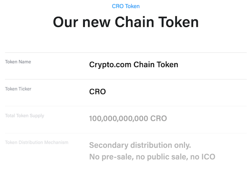The width and height of the screenshot is (252, 170).
Task: Click the CRO ticker value
Action: 97,92
